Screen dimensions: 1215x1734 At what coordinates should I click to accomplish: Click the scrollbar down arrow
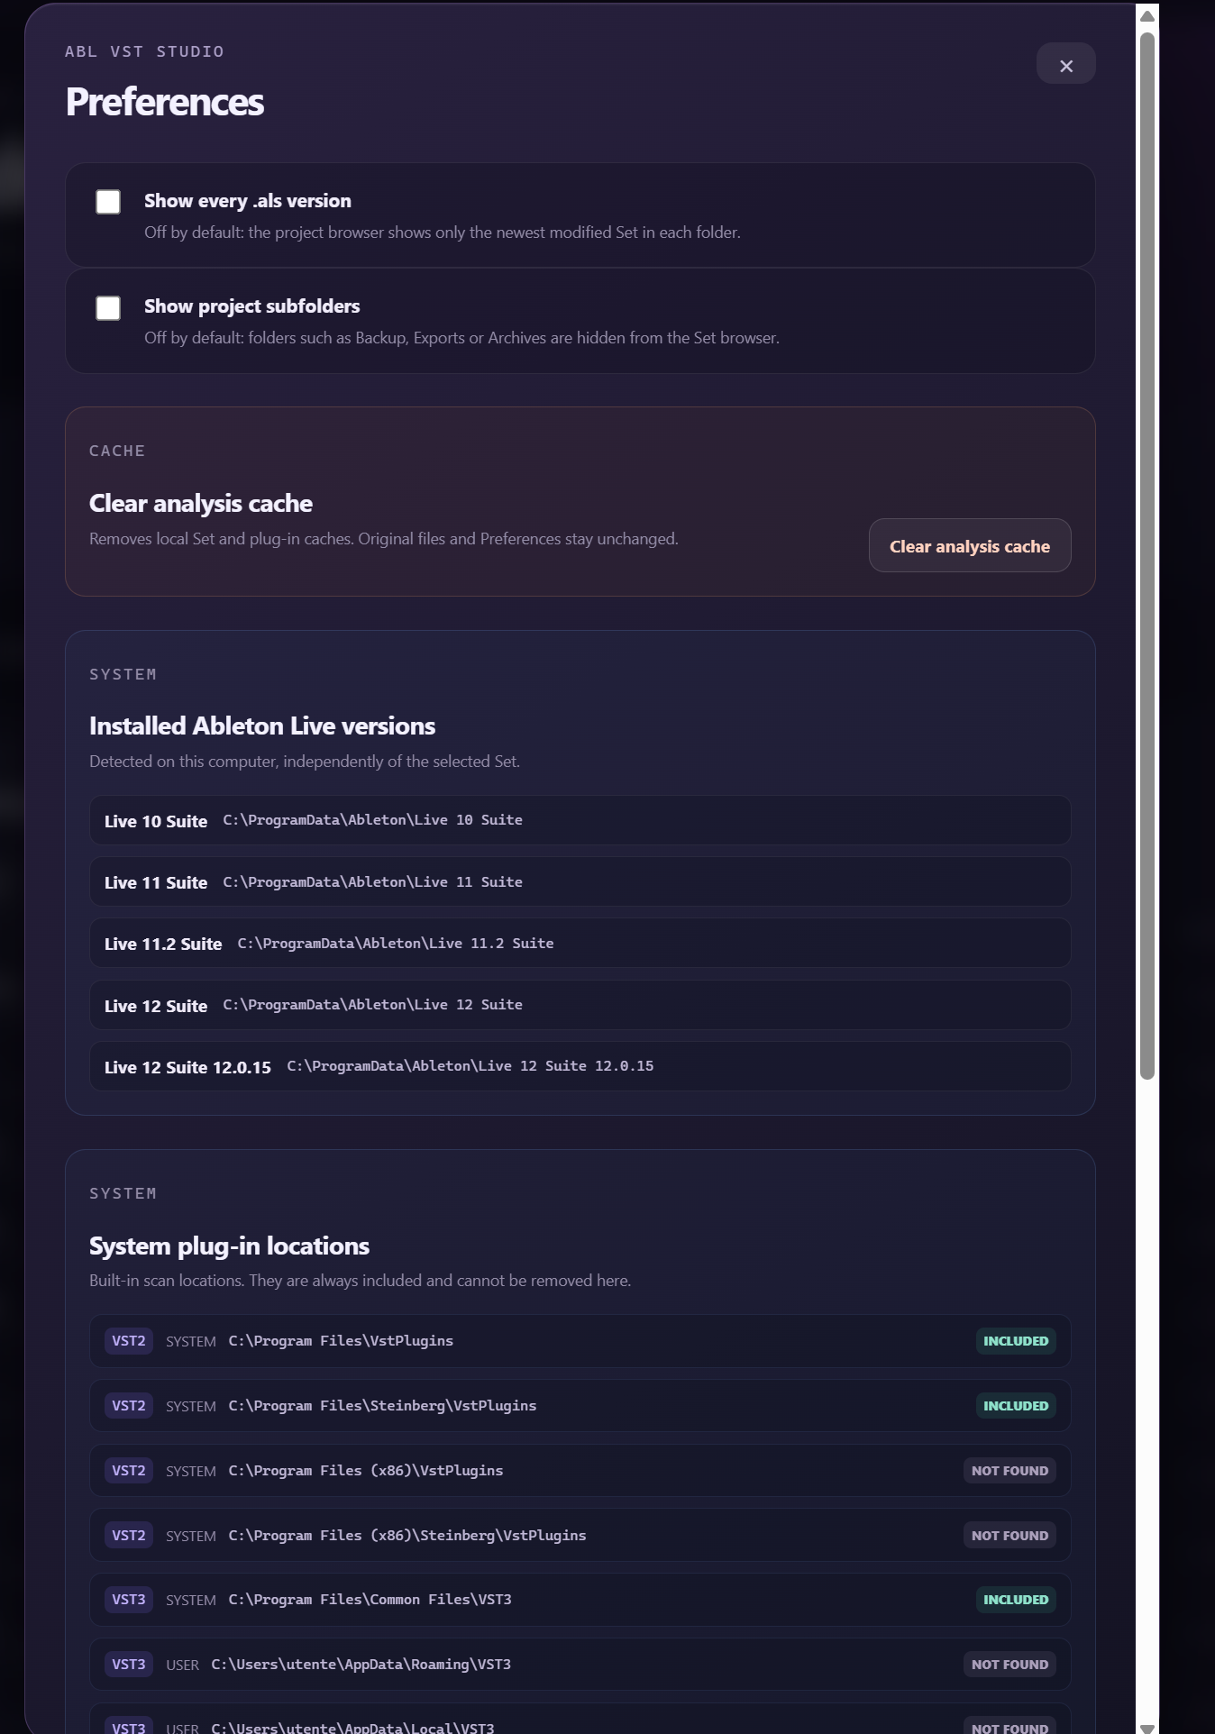point(1147,1727)
